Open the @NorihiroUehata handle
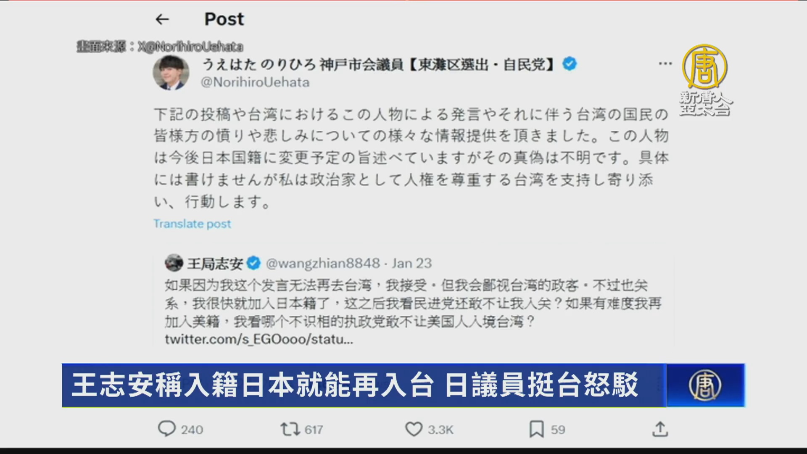This screenshot has width=807, height=454. pyautogui.click(x=255, y=82)
